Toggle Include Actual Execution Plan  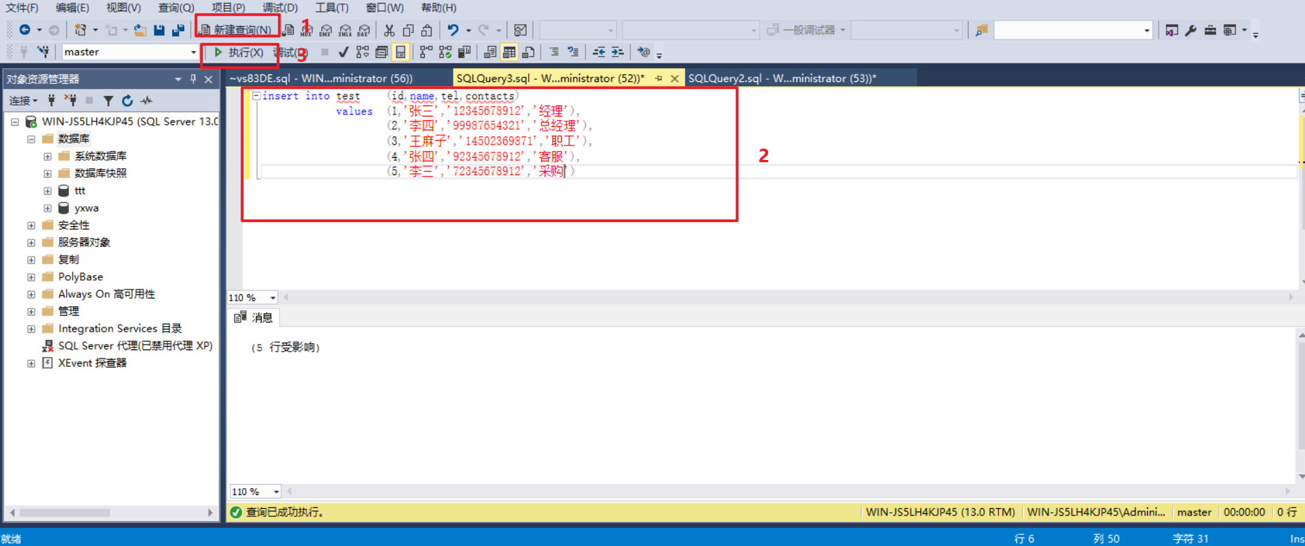[426, 52]
